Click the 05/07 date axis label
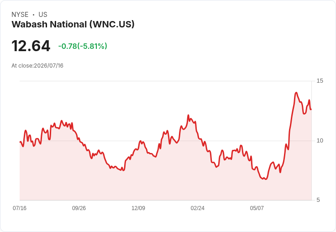The height and width of the screenshot is (232, 336). click(x=257, y=208)
